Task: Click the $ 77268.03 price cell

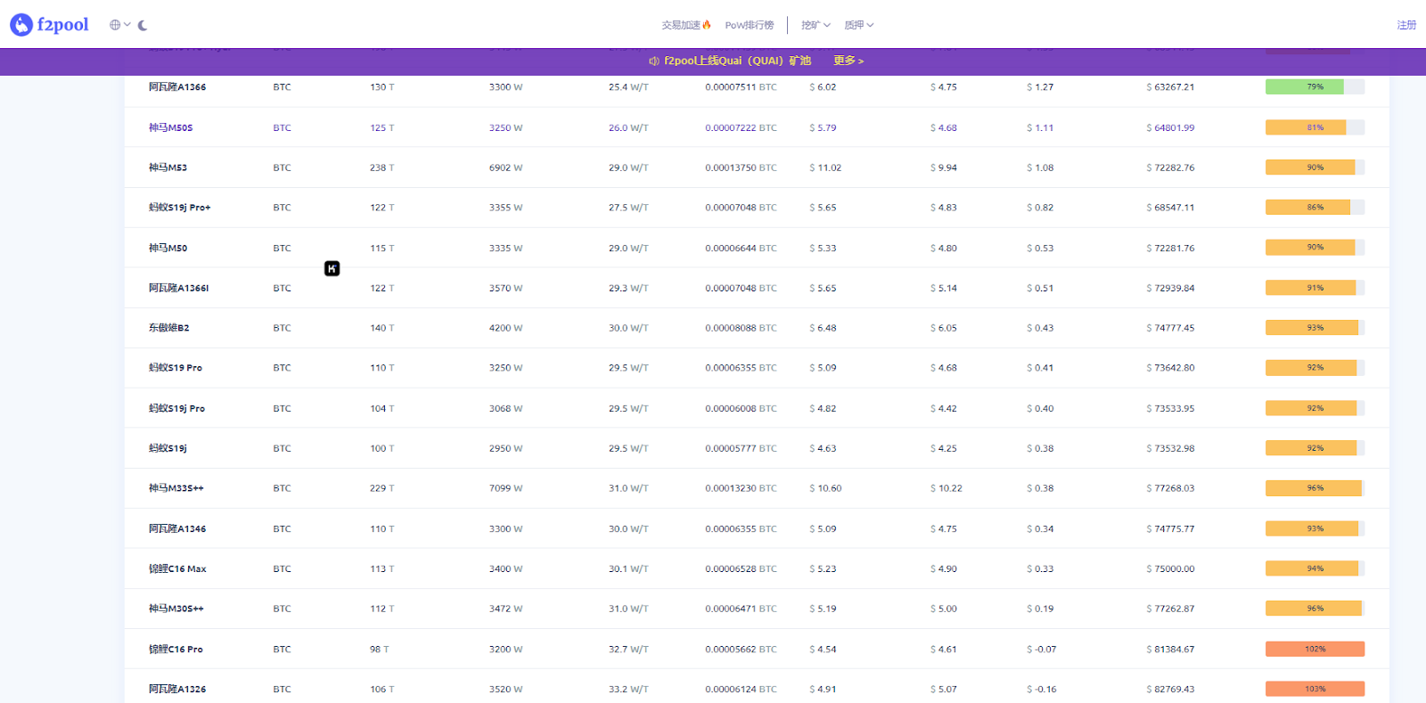Action: point(1170,488)
